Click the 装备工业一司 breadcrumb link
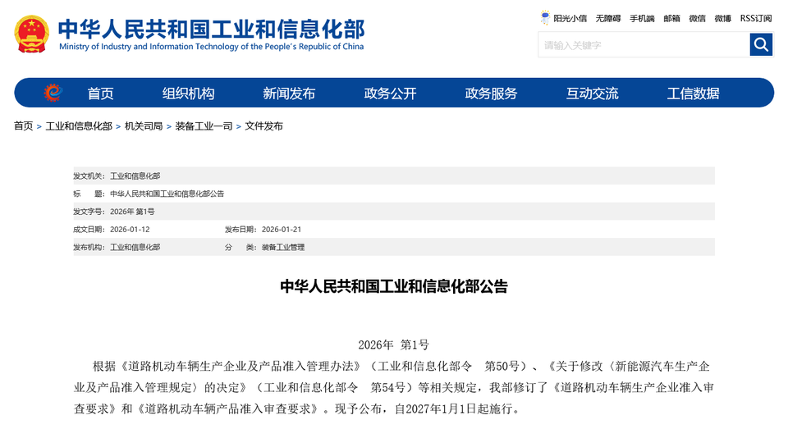Screen dimensions: 788x429 click(x=204, y=126)
